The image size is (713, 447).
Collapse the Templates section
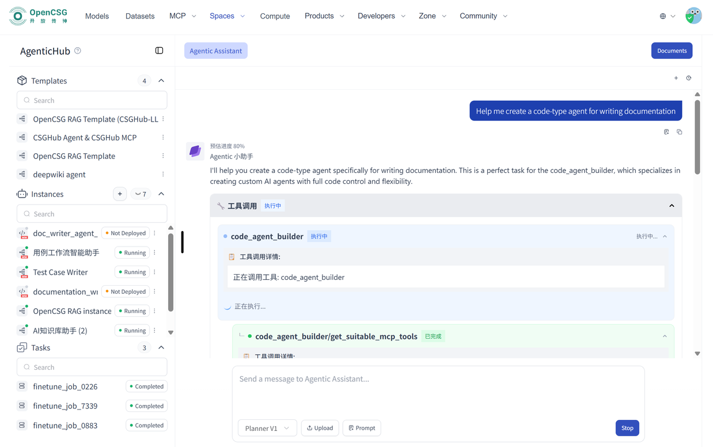point(161,81)
